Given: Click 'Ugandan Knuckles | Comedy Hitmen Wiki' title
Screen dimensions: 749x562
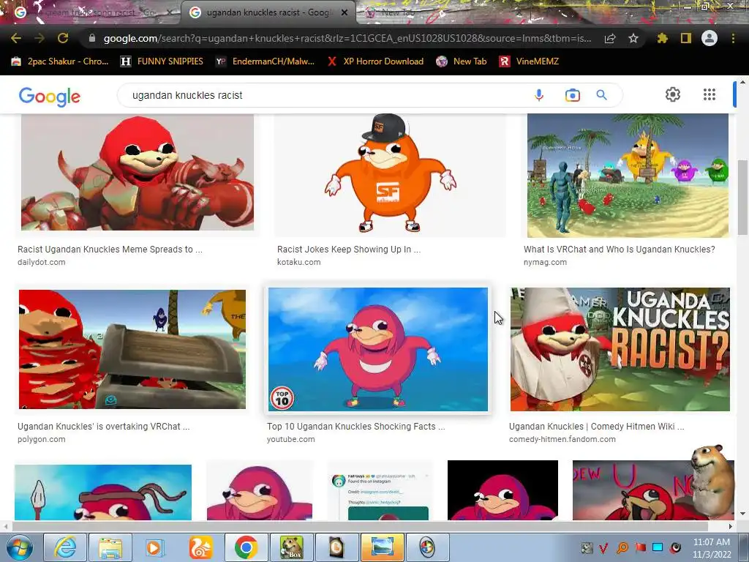Looking at the screenshot, I should [597, 427].
